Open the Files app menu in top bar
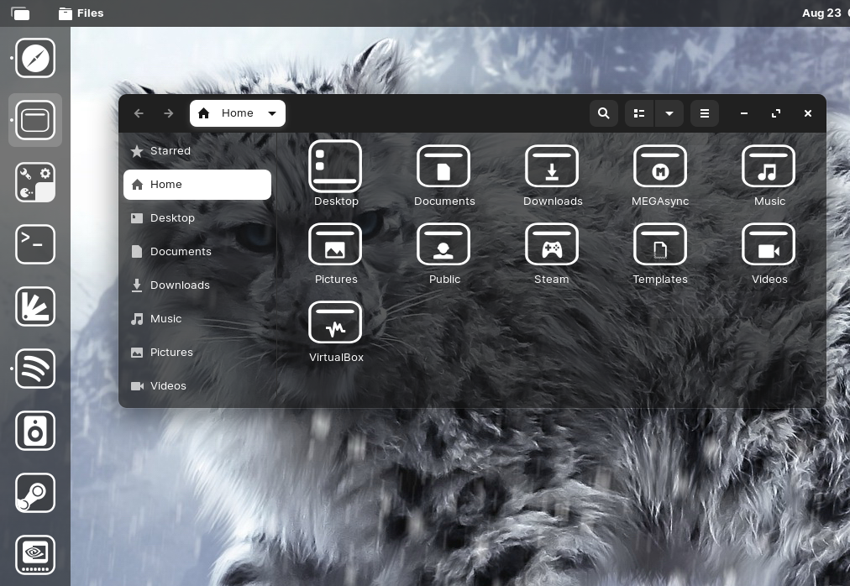 [x=81, y=13]
